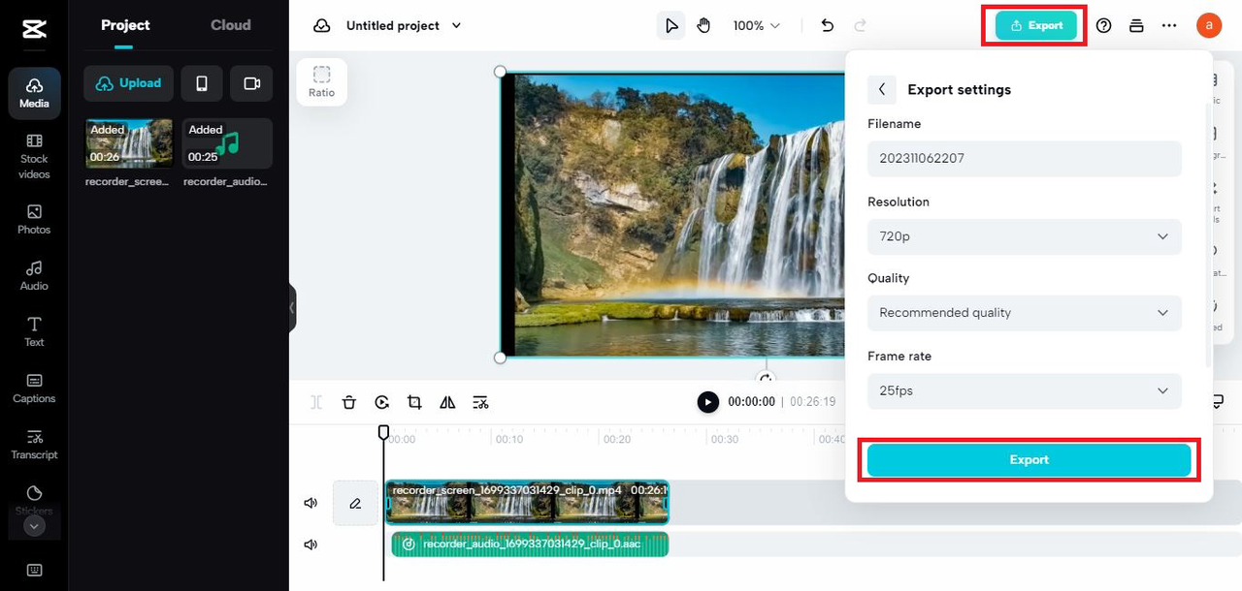Click the top-left preview resize handle

point(500,72)
